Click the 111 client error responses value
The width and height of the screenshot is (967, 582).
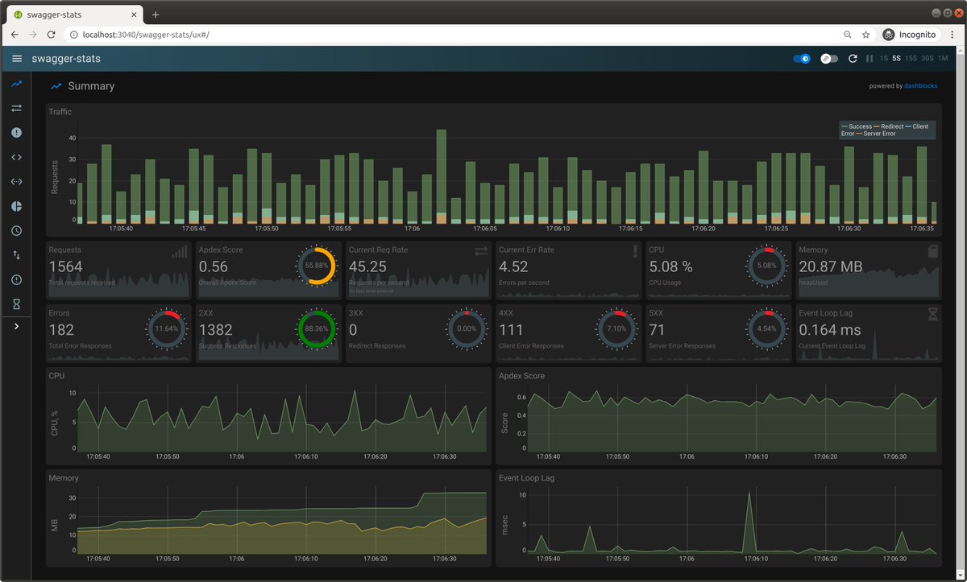[x=511, y=329]
